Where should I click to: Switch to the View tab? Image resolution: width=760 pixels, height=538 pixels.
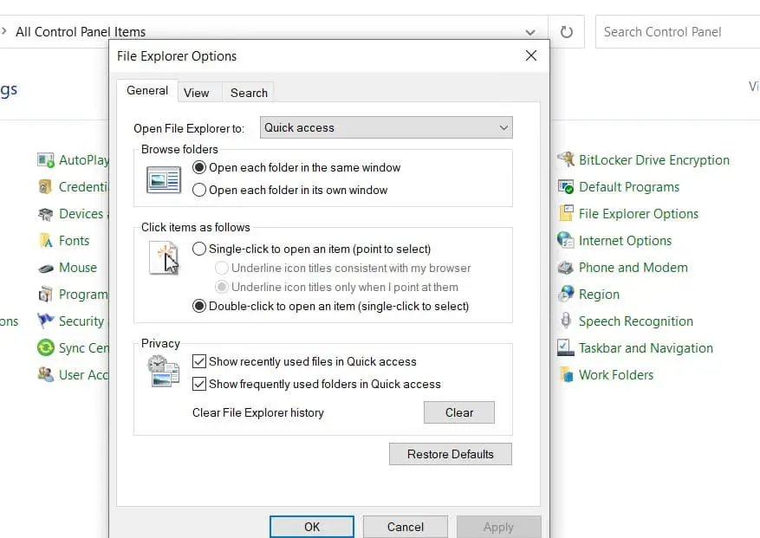(x=197, y=93)
